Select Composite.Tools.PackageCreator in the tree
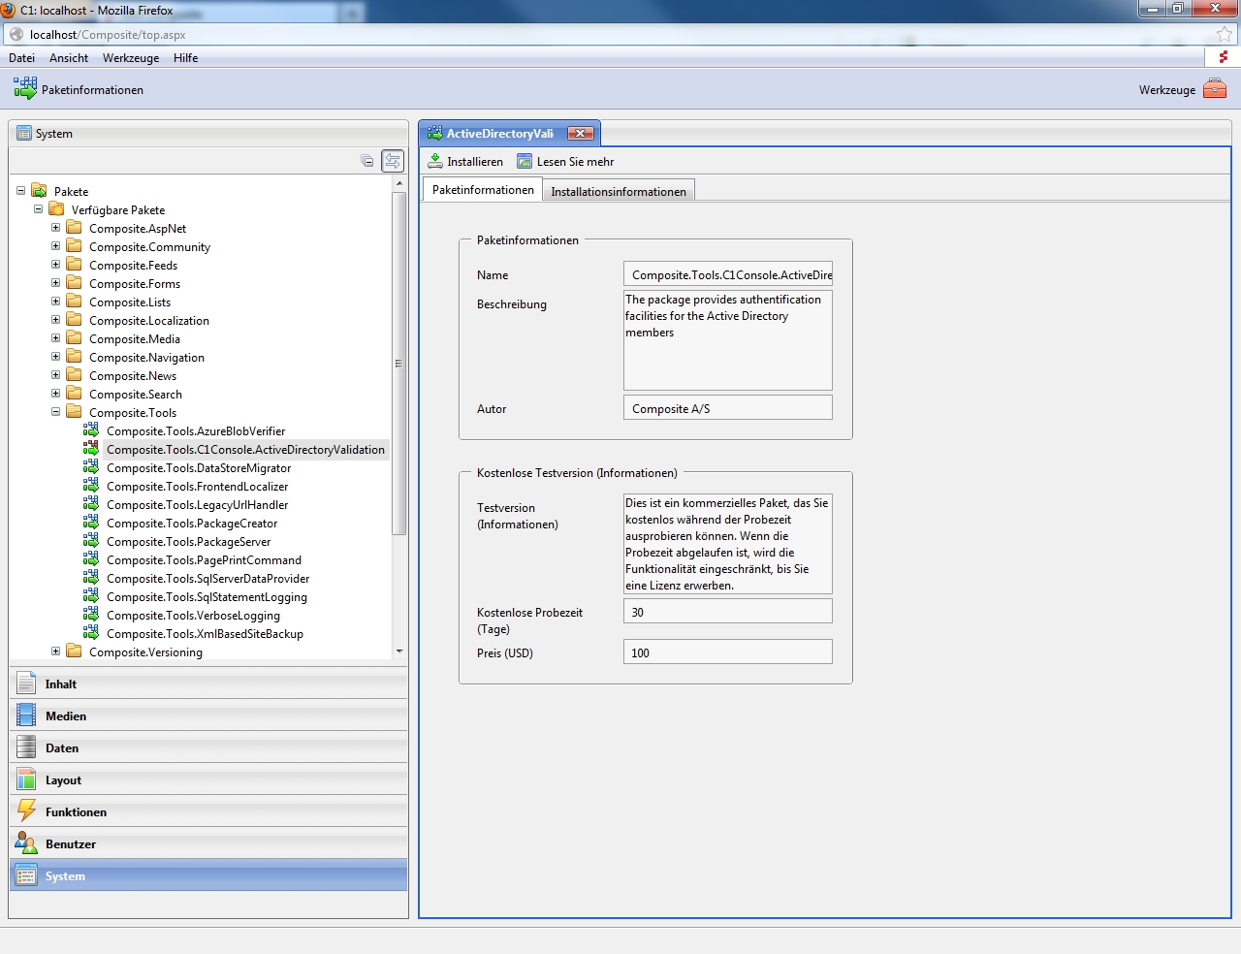The height and width of the screenshot is (954, 1241). [192, 524]
